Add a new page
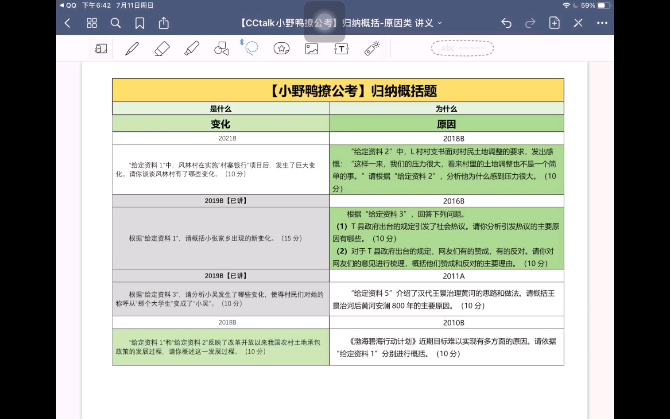 554,23
